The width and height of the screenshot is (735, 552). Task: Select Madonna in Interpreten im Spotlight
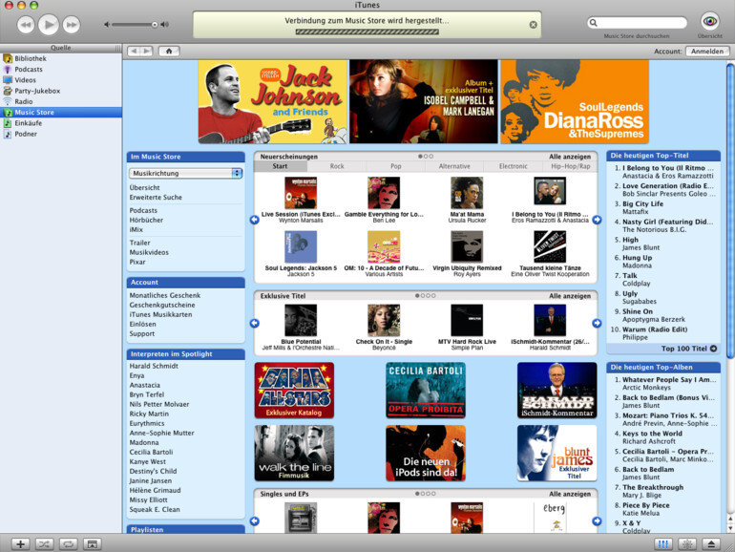click(144, 442)
